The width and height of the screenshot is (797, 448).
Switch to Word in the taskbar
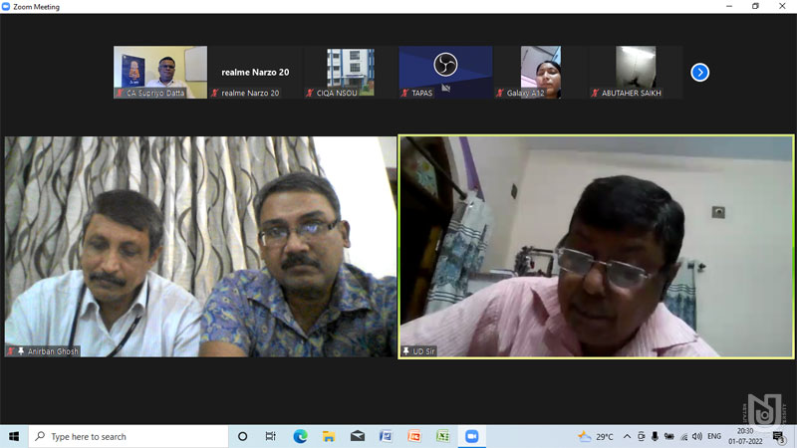[386, 436]
